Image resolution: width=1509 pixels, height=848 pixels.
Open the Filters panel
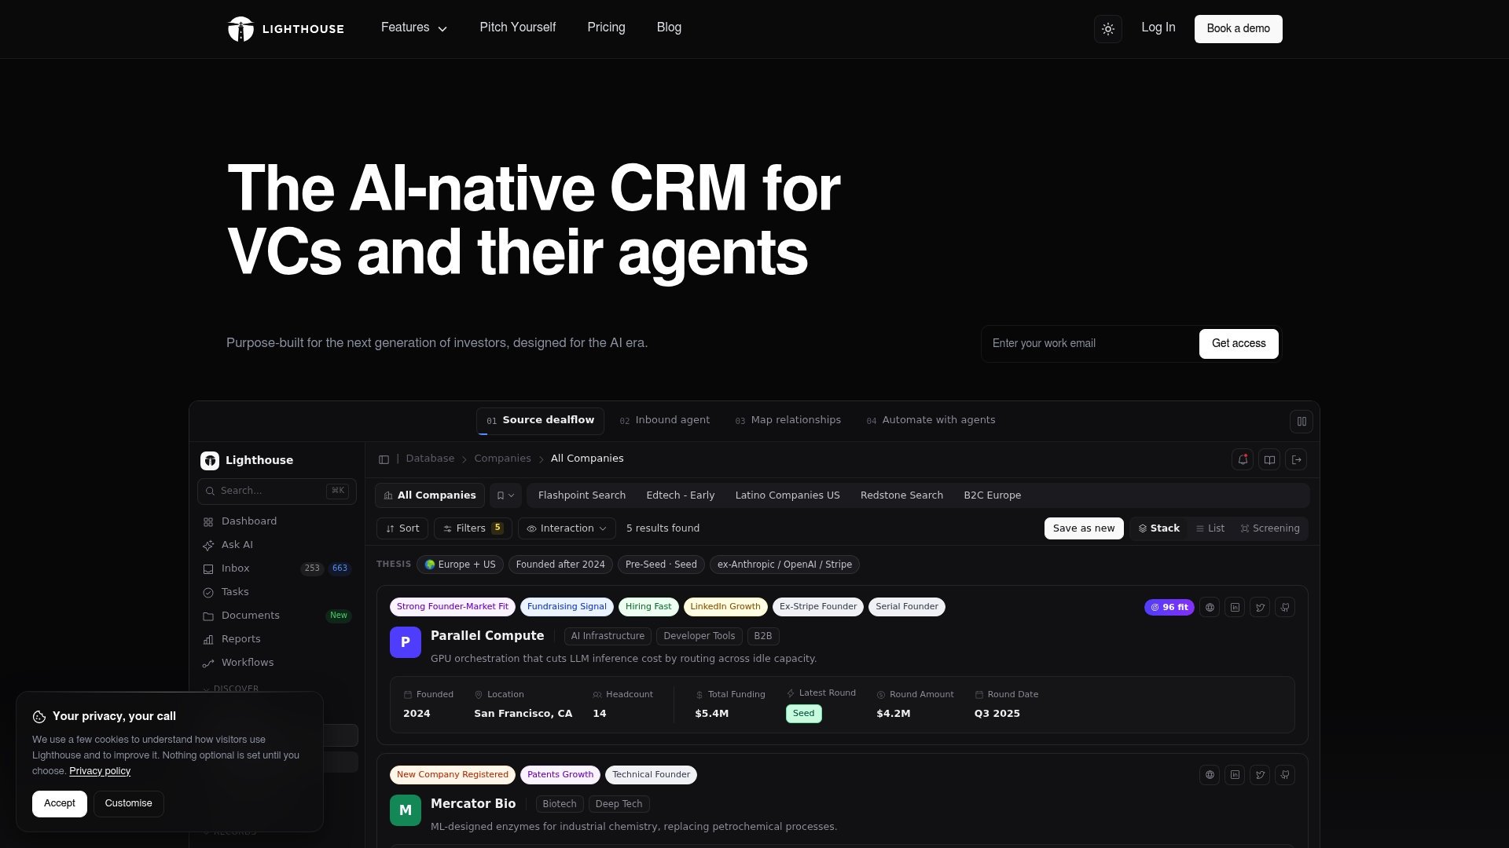(x=473, y=528)
